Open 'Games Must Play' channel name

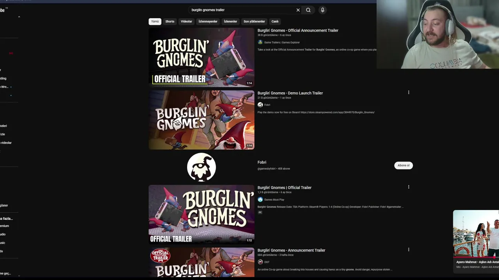(274, 199)
